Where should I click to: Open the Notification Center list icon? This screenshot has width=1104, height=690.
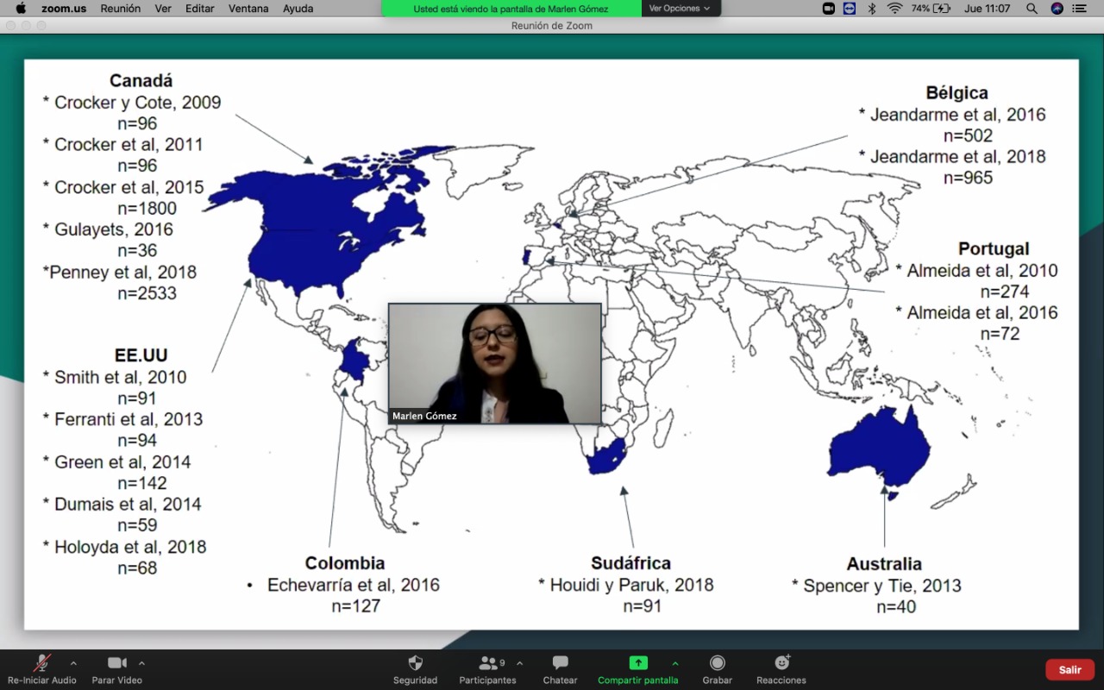click(x=1079, y=9)
